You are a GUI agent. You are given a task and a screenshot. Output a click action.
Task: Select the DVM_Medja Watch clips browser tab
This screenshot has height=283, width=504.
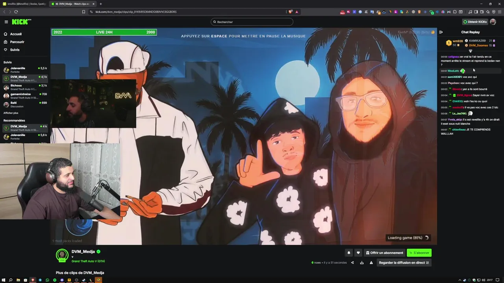click(x=72, y=4)
